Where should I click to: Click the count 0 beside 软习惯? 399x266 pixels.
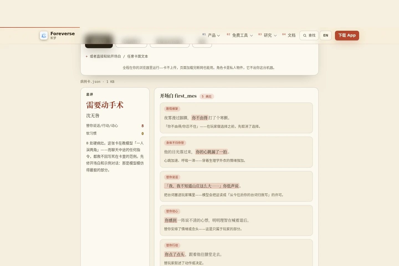click(x=142, y=134)
